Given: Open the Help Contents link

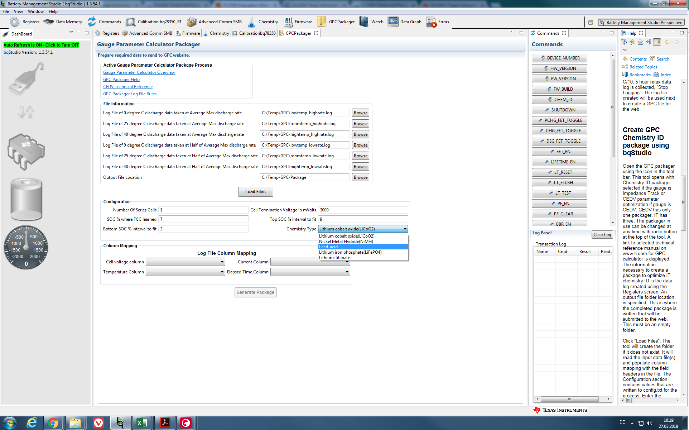Looking at the screenshot, I should click(x=638, y=59).
